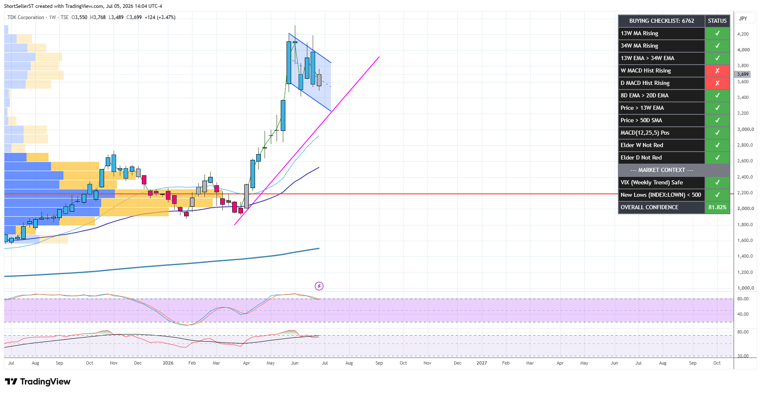Click the checkmark for Elder D Not Red
The width and height of the screenshot is (761, 394).
pyautogui.click(x=717, y=157)
